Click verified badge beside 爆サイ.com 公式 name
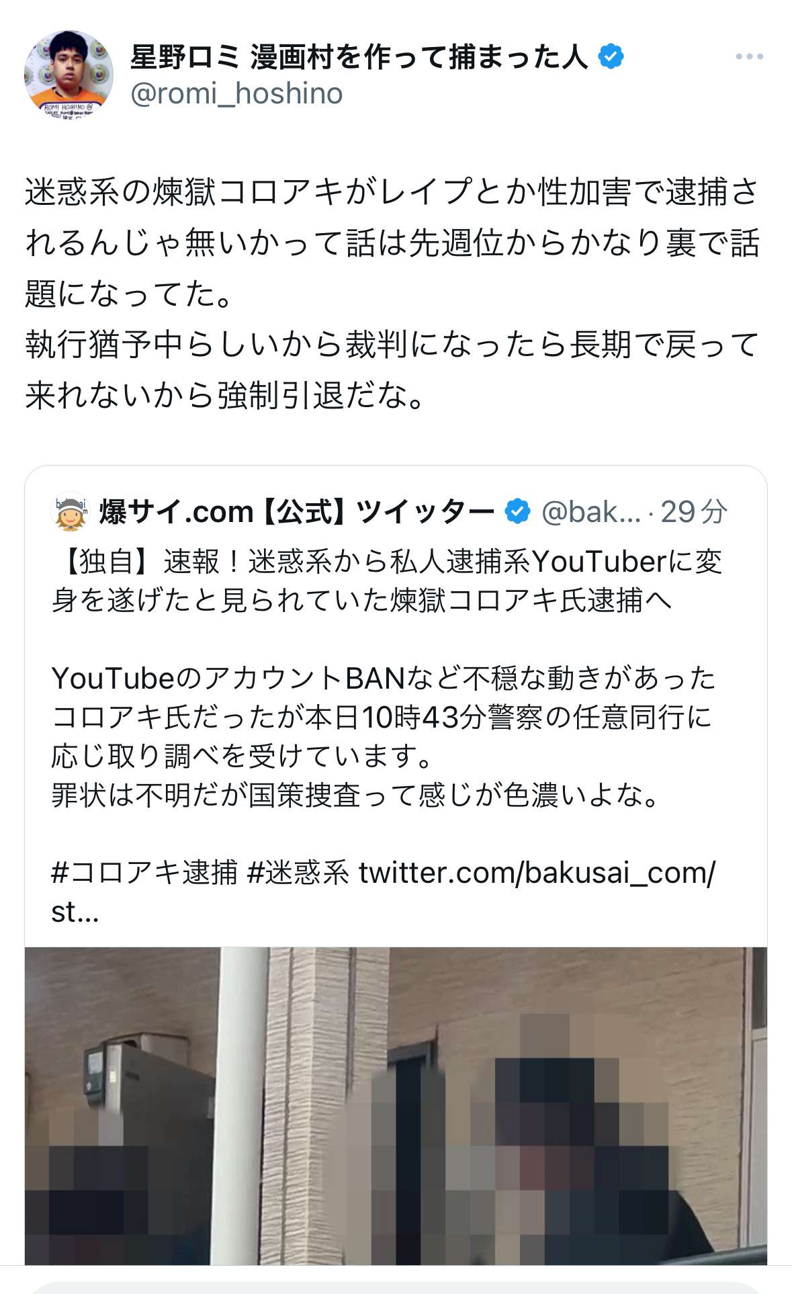This screenshot has height=1294, width=792. click(x=517, y=512)
